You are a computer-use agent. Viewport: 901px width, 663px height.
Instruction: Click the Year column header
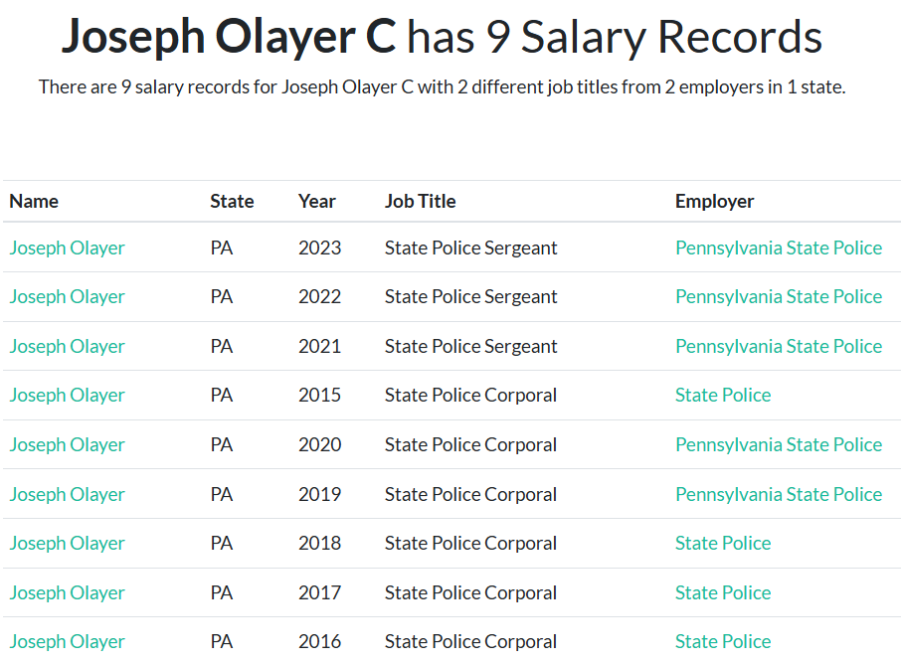click(316, 201)
